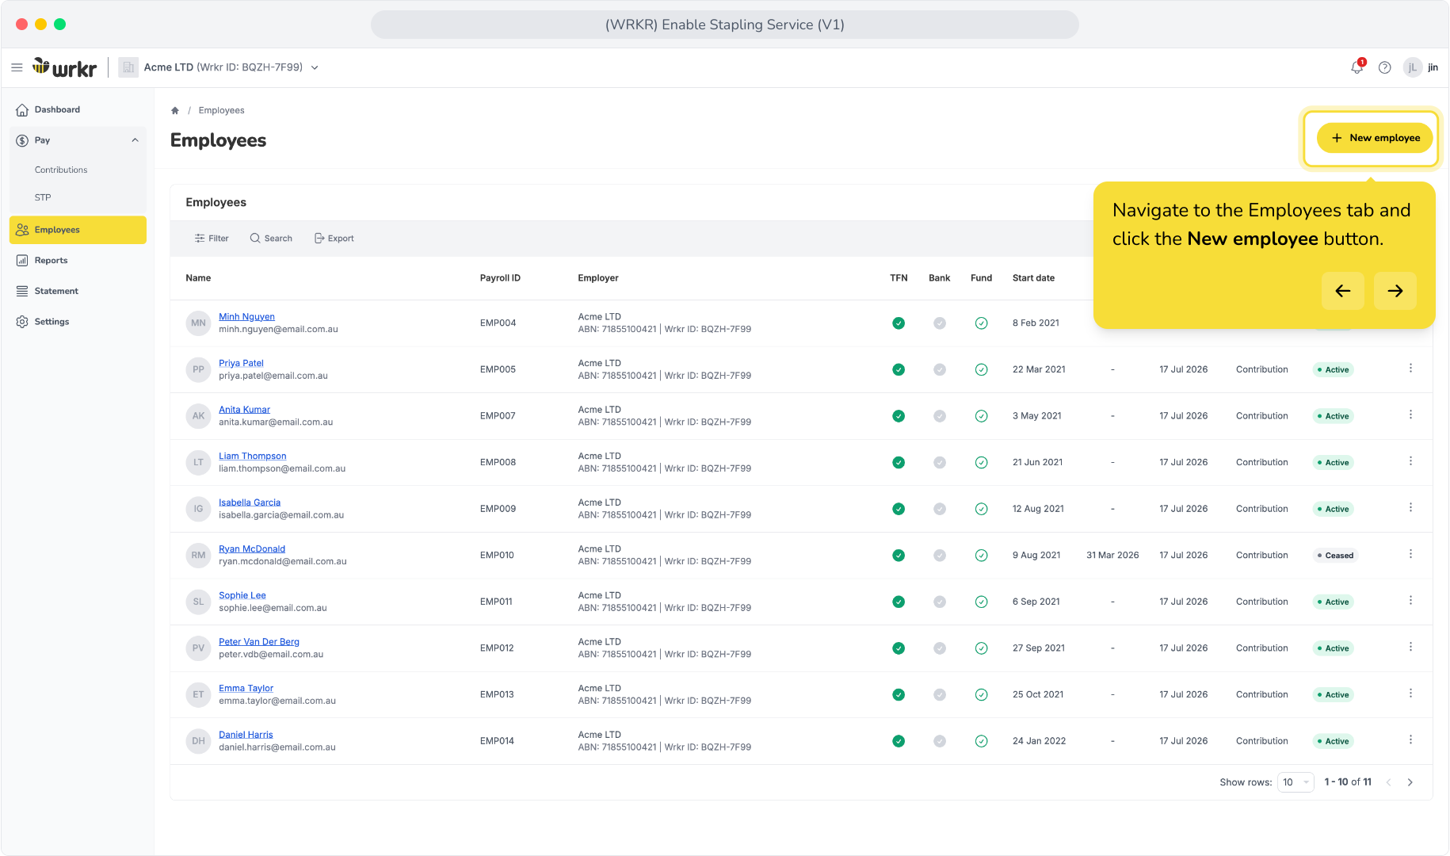
Task: Go back with the tour's left arrow
Action: pyautogui.click(x=1343, y=291)
